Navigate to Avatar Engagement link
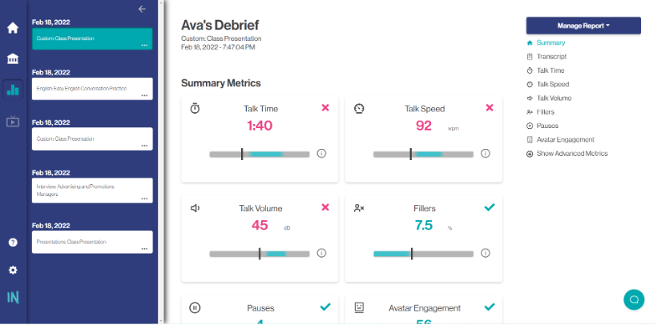The width and height of the screenshot is (657, 325). click(x=565, y=139)
